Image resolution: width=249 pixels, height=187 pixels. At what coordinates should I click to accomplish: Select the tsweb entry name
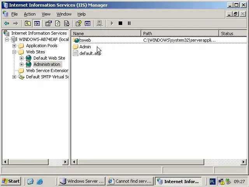[x=85, y=40]
